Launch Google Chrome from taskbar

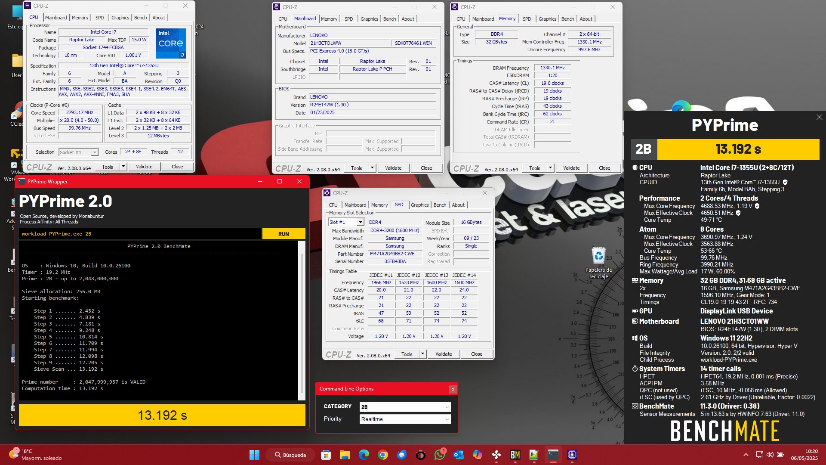point(383,455)
